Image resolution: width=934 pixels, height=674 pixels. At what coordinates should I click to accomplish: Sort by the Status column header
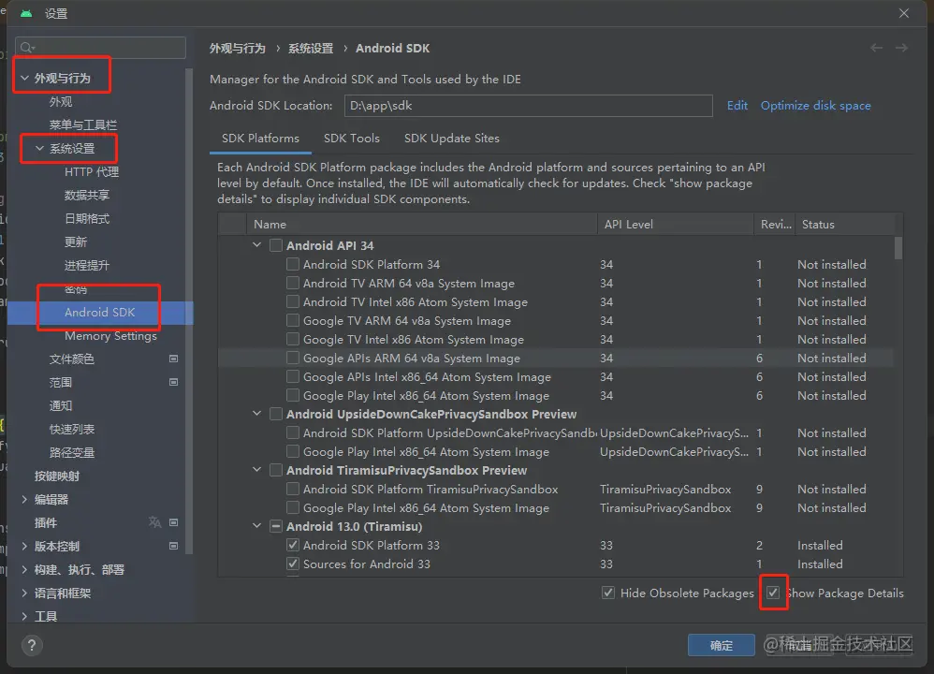[x=845, y=225]
